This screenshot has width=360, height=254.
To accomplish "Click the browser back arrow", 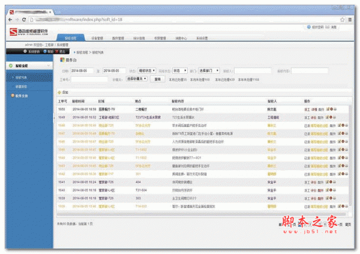I will [10, 20].
